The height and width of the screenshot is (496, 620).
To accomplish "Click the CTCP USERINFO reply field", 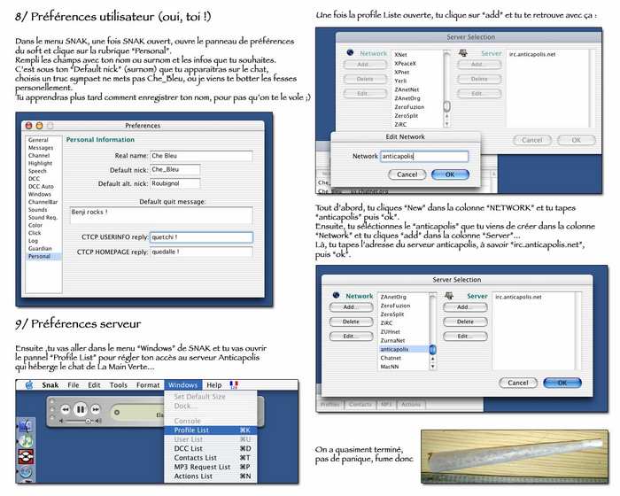I will click(x=202, y=237).
